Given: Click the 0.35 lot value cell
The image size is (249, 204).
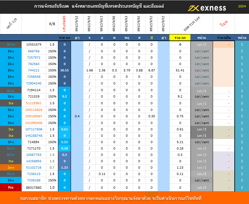Looking at the screenshot, I should [152, 116].
